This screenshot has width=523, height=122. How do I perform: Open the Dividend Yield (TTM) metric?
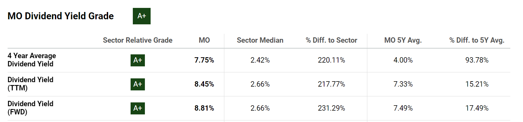tap(31, 84)
